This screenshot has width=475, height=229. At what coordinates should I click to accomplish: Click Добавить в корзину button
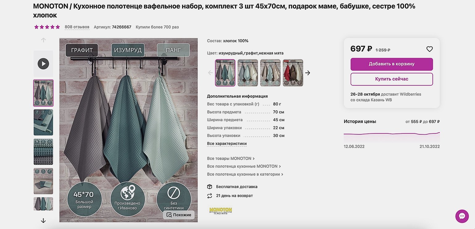pyautogui.click(x=392, y=64)
